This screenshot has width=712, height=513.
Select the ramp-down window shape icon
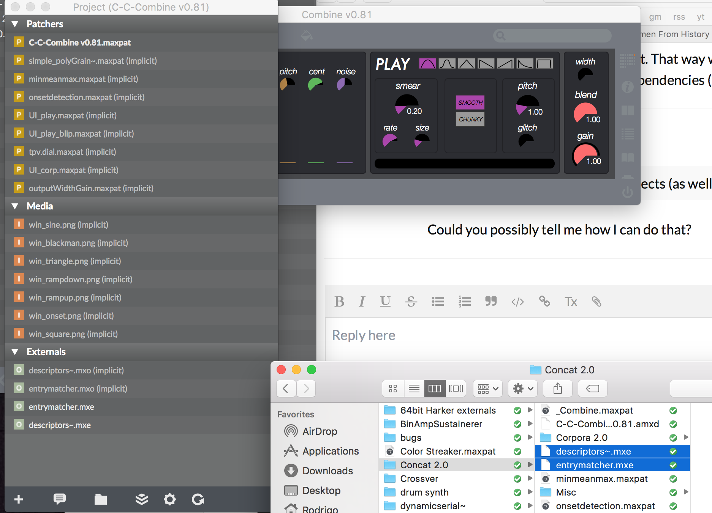(x=486, y=63)
